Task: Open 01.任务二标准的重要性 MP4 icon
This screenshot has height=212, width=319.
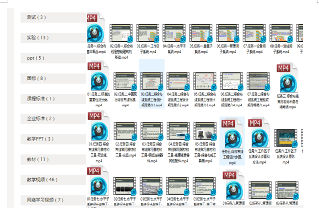Action: click(98, 79)
